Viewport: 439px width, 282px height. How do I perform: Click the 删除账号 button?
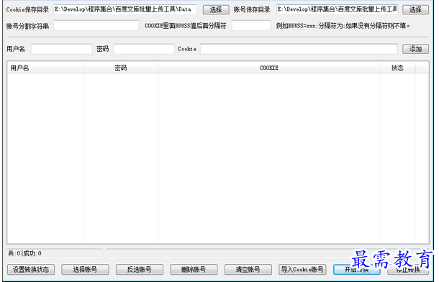click(x=194, y=270)
